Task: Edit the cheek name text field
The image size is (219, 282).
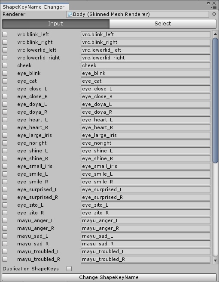Action: coord(146,65)
